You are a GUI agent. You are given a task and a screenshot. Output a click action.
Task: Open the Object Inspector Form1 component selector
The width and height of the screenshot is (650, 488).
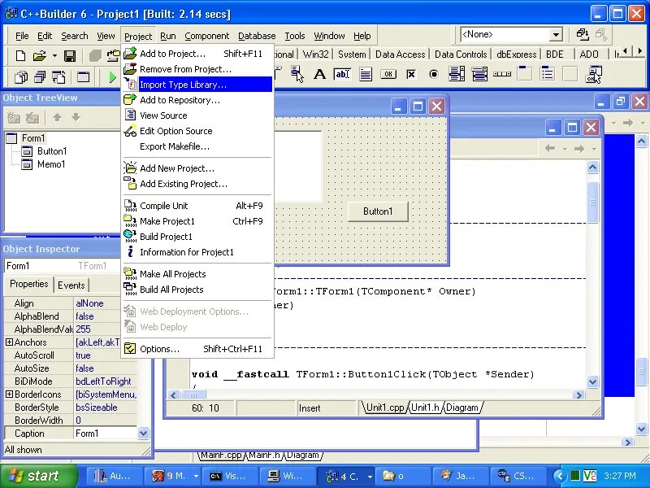pyautogui.click(x=63, y=266)
